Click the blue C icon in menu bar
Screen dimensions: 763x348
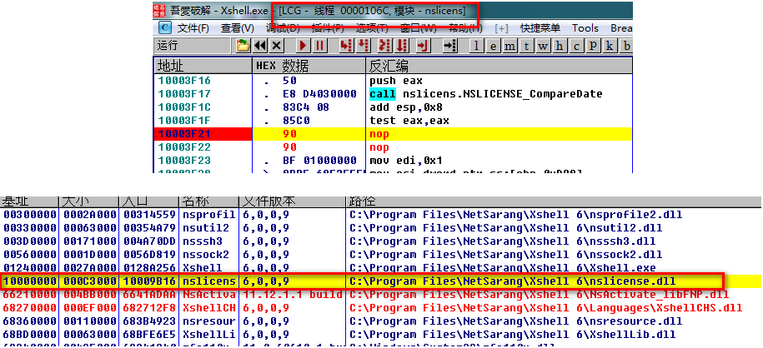click(x=165, y=28)
